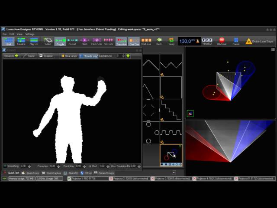
Task: Open the Timeline view
Action: [x=21, y=42]
